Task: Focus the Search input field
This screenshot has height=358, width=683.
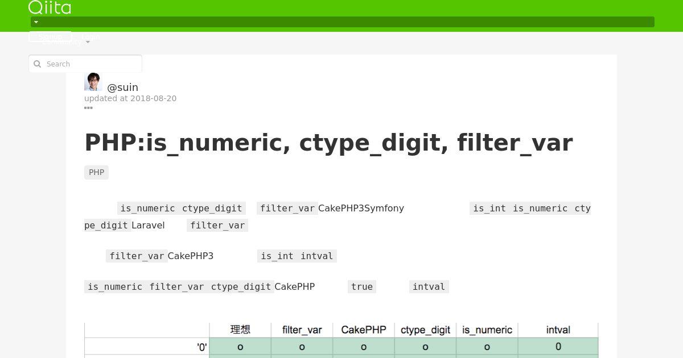Action: (85, 64)
